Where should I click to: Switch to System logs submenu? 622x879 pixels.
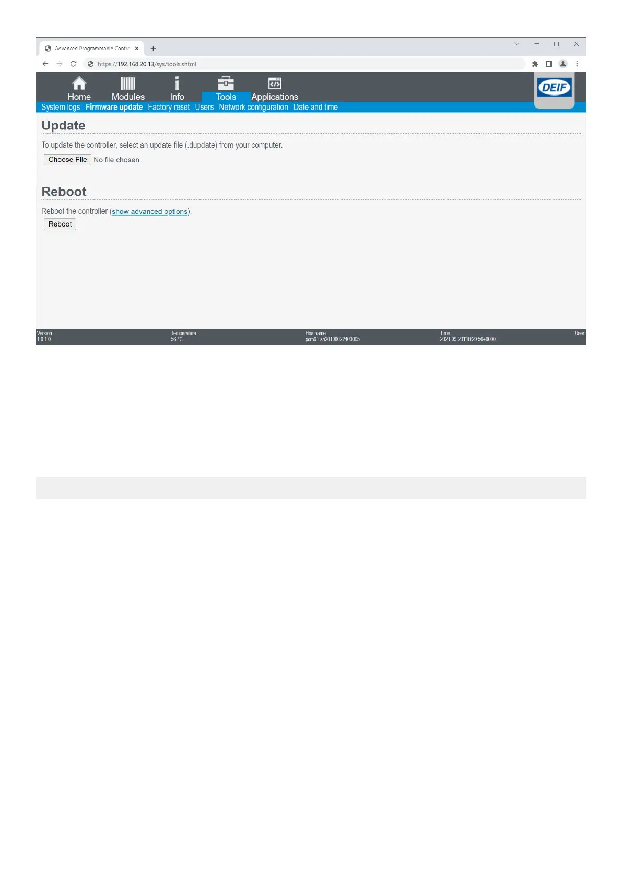tap(61, 107)
